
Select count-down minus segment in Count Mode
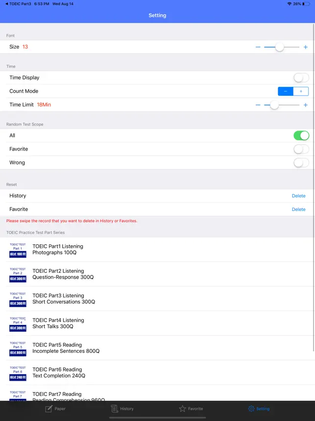[x=286, y=91]
